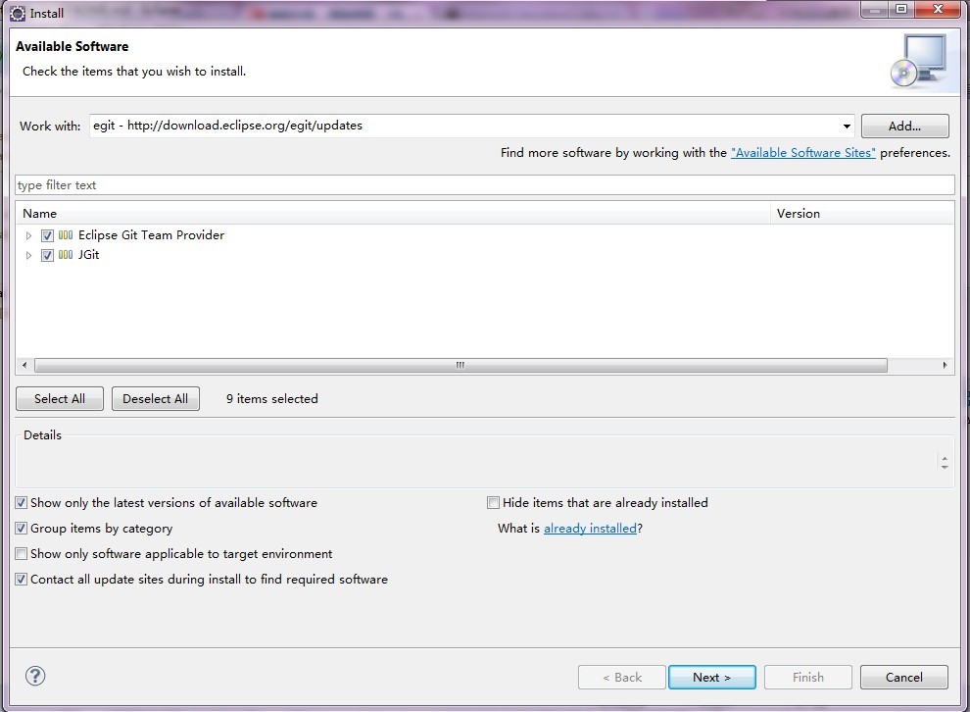Viewport: 970px width, 712px height.
Task: Expand the Eclipse Git Team Provider tree node
Action: click(x=28, y=236)
